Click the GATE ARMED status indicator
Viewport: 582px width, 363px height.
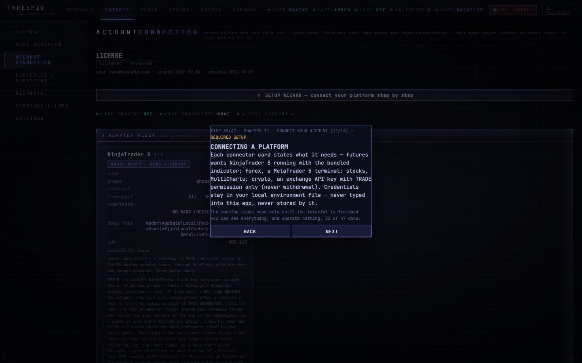(332, 10)
